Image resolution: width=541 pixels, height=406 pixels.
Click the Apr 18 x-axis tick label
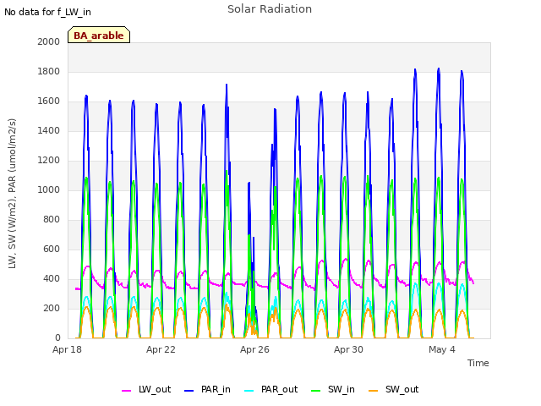pos(67,349)
